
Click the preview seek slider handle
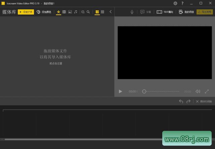144,91
